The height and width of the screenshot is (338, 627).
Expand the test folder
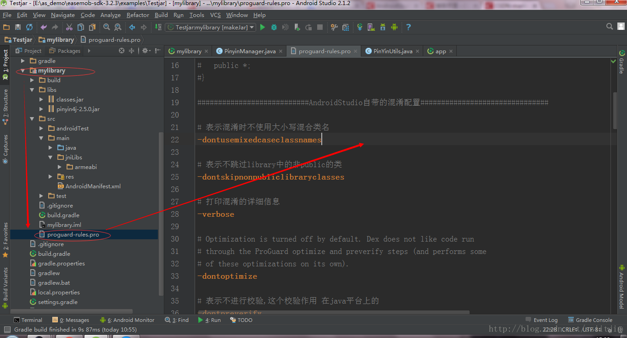tap(41, 196)
